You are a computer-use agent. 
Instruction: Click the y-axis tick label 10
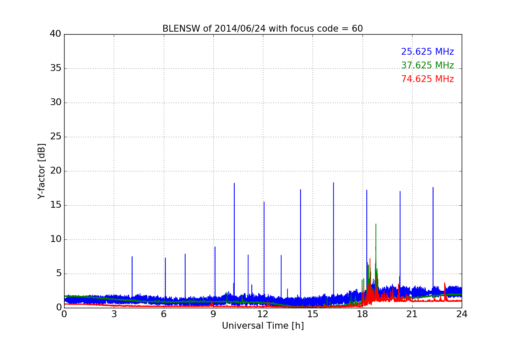[56, 239]
